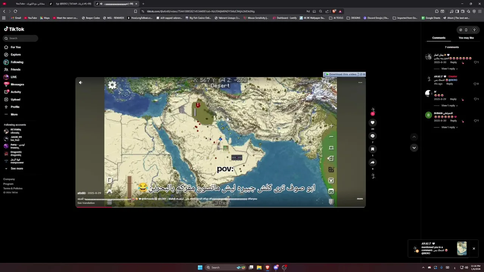Viewport: 484px width, 272px height.
Task: Switch to the Comments tab
Action: tap(439, 38)
